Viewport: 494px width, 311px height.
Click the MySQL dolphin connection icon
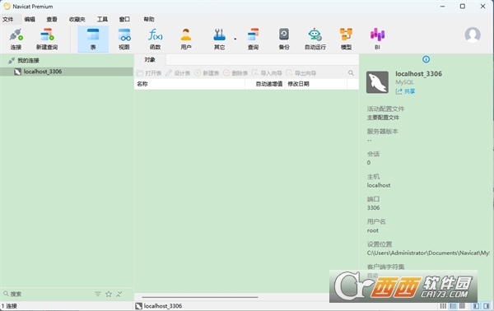click(377, 82)
